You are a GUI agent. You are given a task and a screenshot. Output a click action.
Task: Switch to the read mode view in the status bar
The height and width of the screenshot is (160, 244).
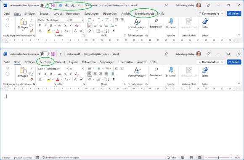[183, 157]
